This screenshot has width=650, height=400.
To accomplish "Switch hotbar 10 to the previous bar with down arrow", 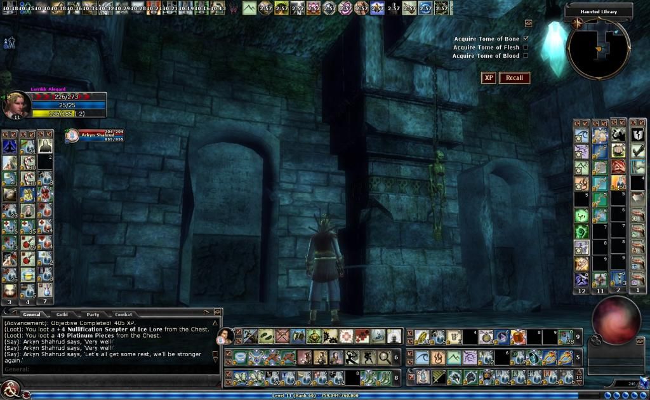I will click(579, 383).
